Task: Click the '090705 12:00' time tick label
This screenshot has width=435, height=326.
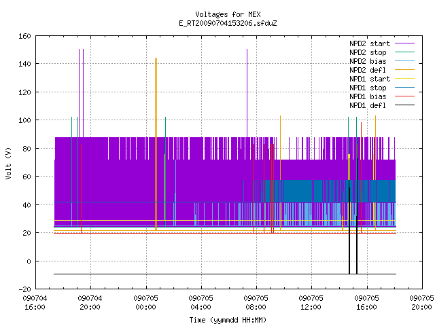Action: pos(311,303)
